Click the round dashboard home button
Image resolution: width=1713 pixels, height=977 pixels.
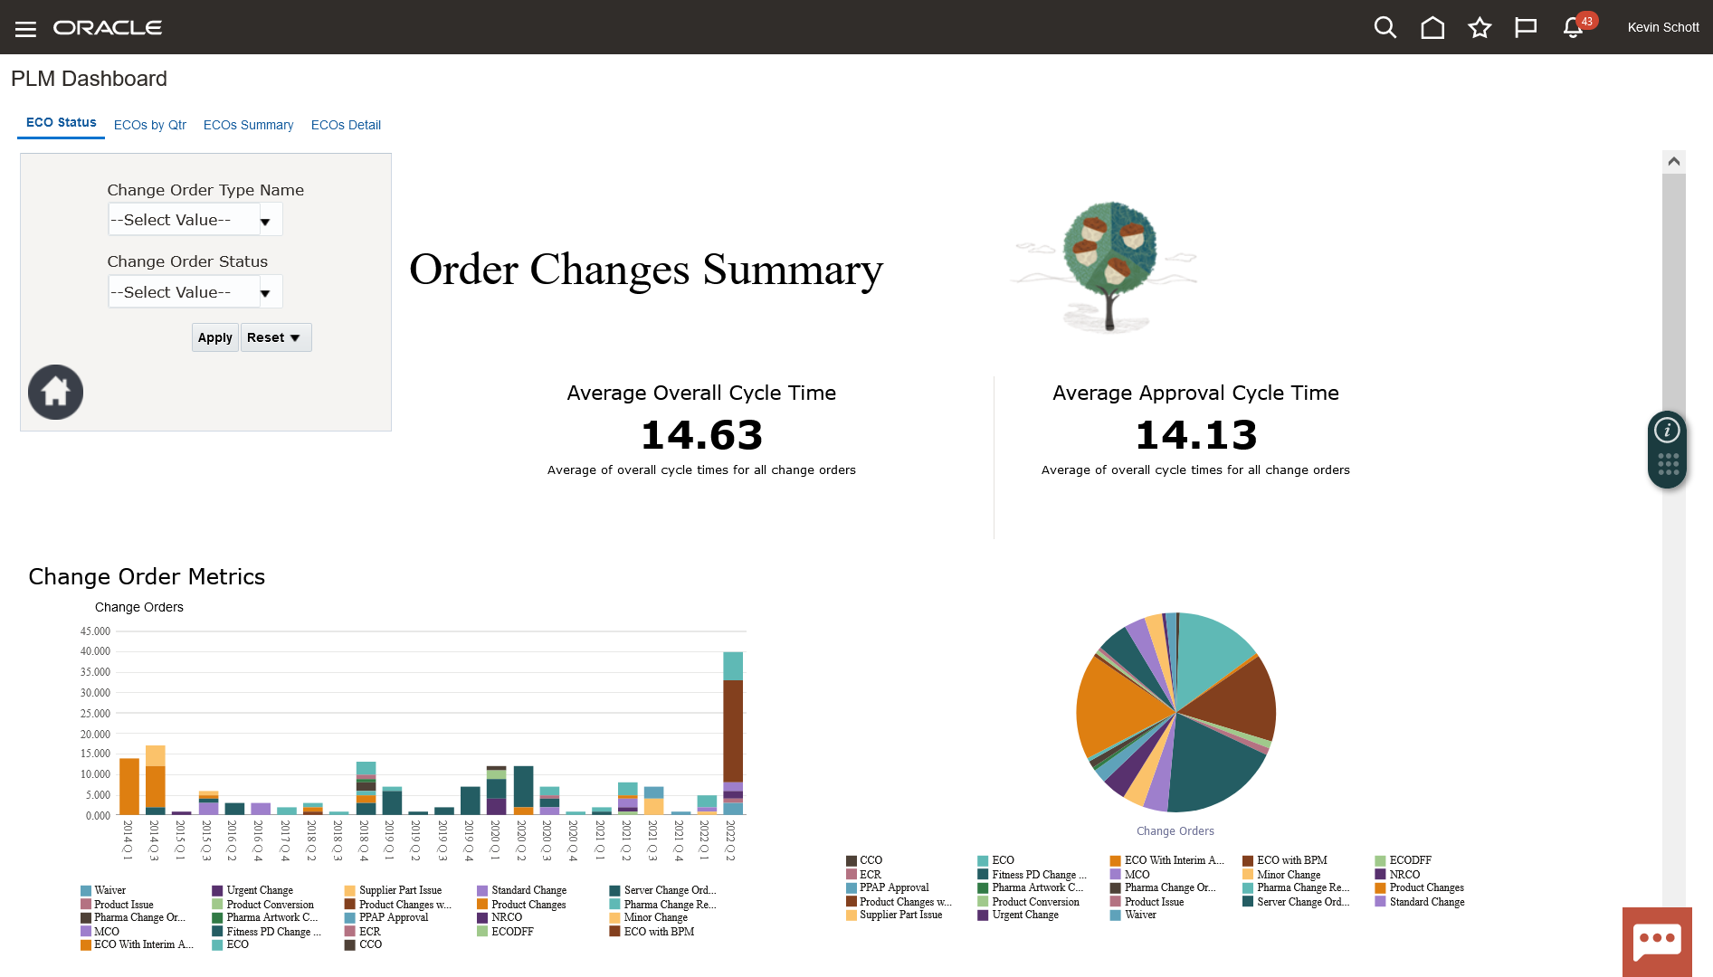pos(55,392)
